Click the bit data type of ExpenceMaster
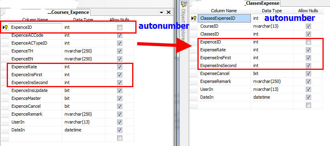This screenshot has height=146, width=330. coord(67,98)
